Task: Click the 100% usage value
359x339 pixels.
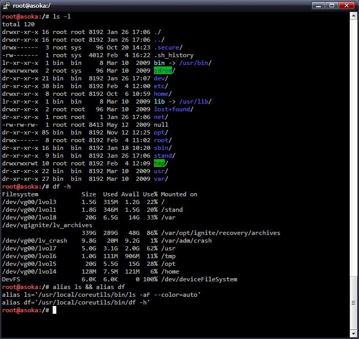Action: (150, 279)
